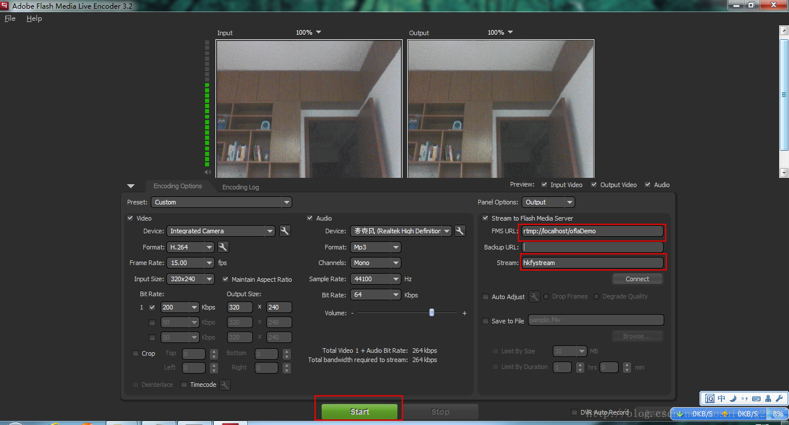
Task: Click the download speed arrow indicator
Action: (680, 414)
